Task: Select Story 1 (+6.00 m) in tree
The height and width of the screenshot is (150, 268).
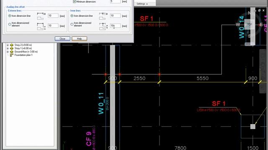Action: click(23, 48)
